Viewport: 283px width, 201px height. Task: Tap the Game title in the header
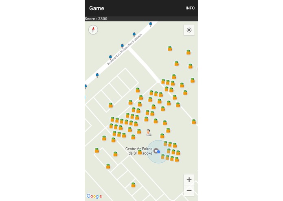[x=97, y=8]
